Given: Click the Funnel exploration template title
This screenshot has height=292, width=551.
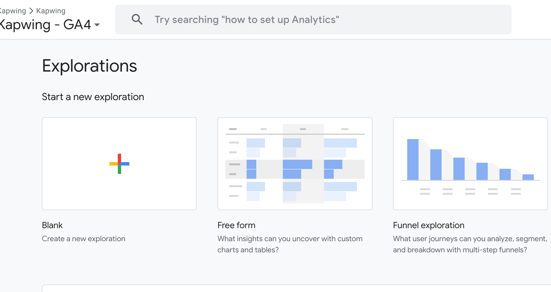Looking at the screenshot, I should [428, 225].
